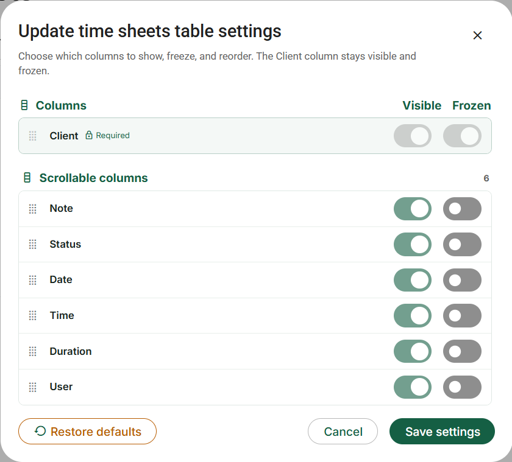Hide the Status column

click(x=413, y=244)
